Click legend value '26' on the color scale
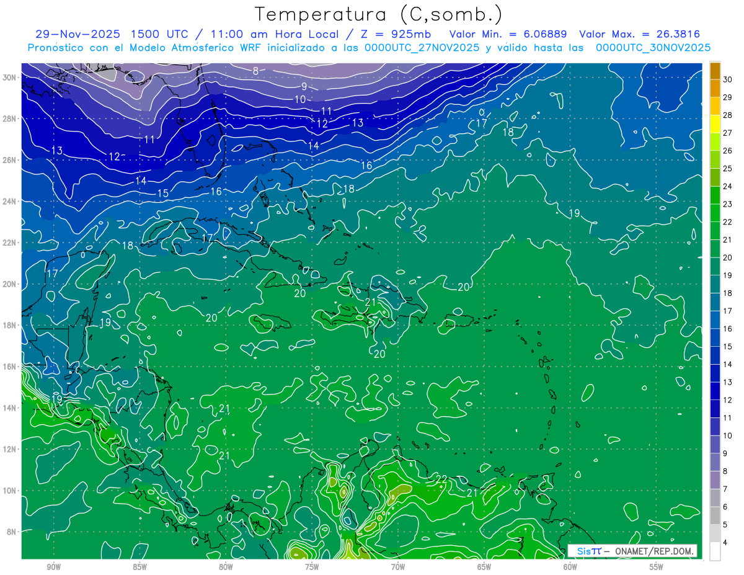The image size is (744, 575). click(728, 151)
